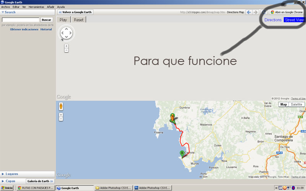
Task: Click green marker B on the route
Action: tap(182, 154)
